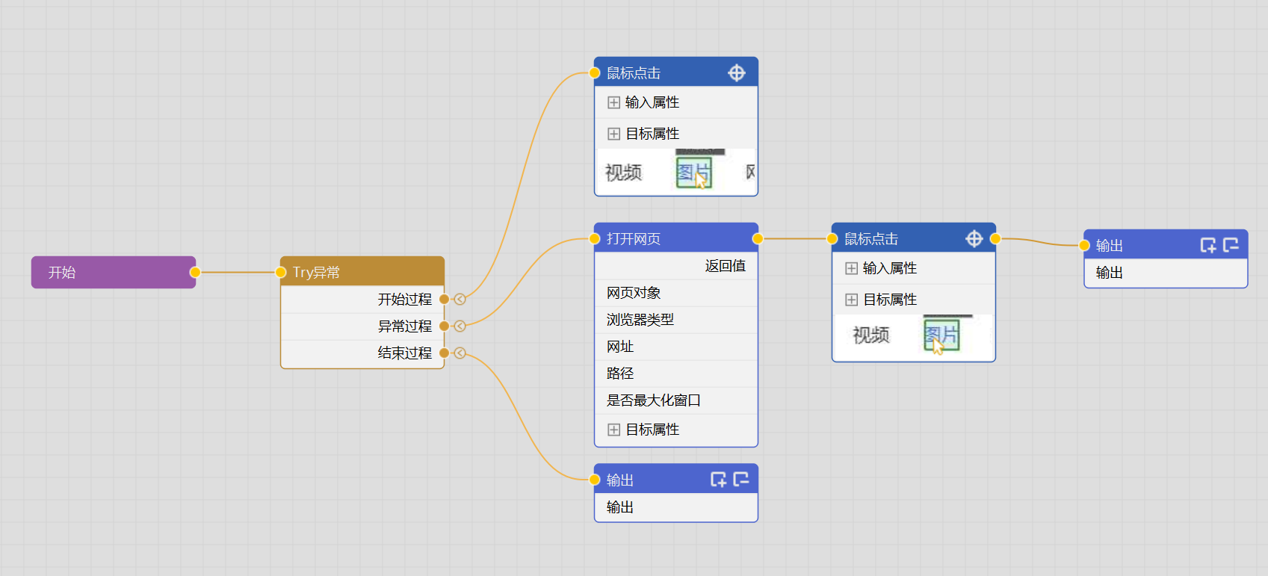Click the 网址 property row
The image size is (1268, 576).
point(676,347)
